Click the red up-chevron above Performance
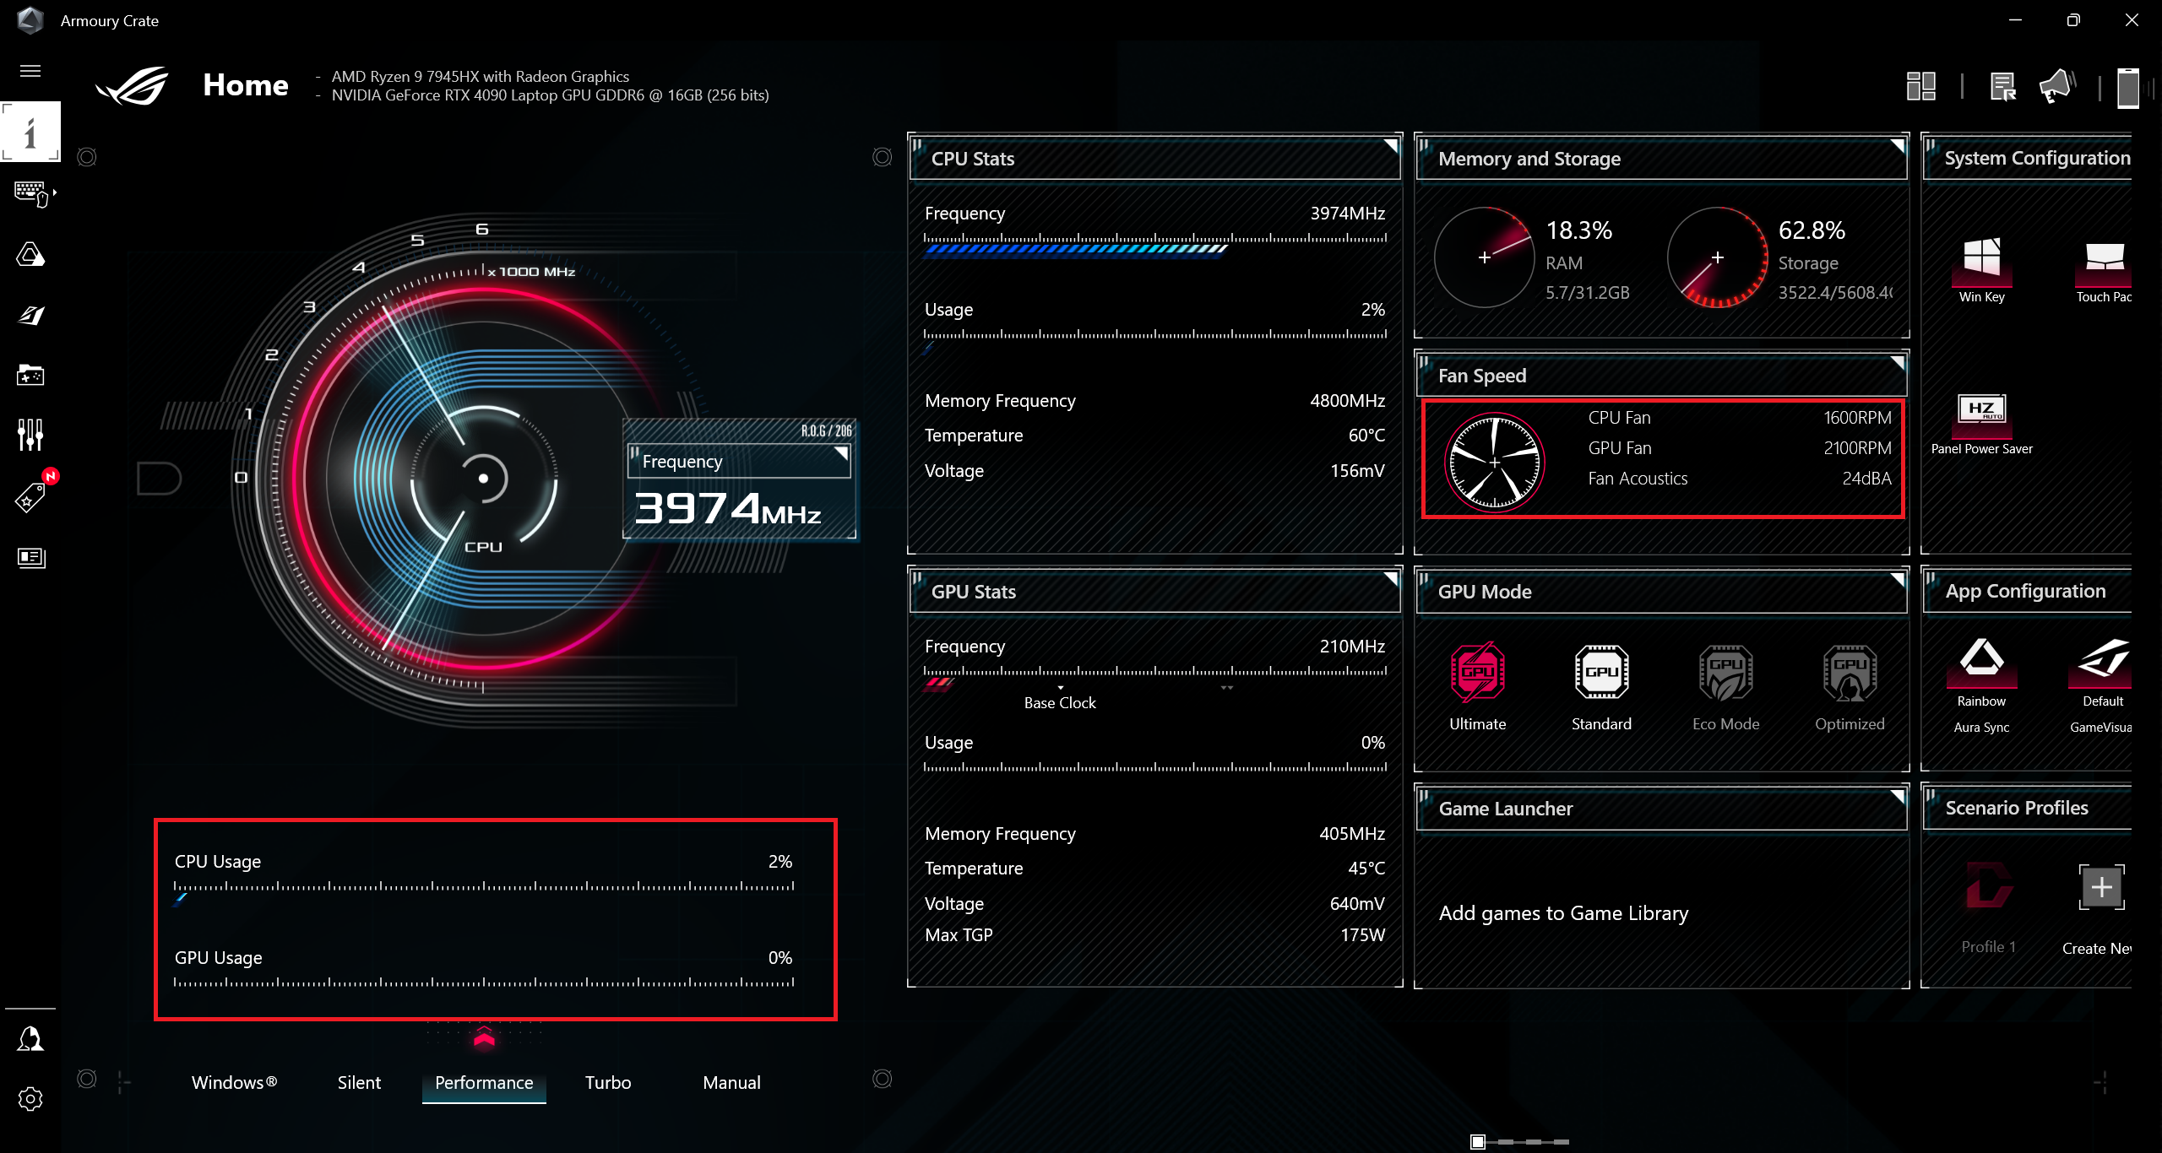This screenshot has height=1153, width=2162. coord(484,1037)
